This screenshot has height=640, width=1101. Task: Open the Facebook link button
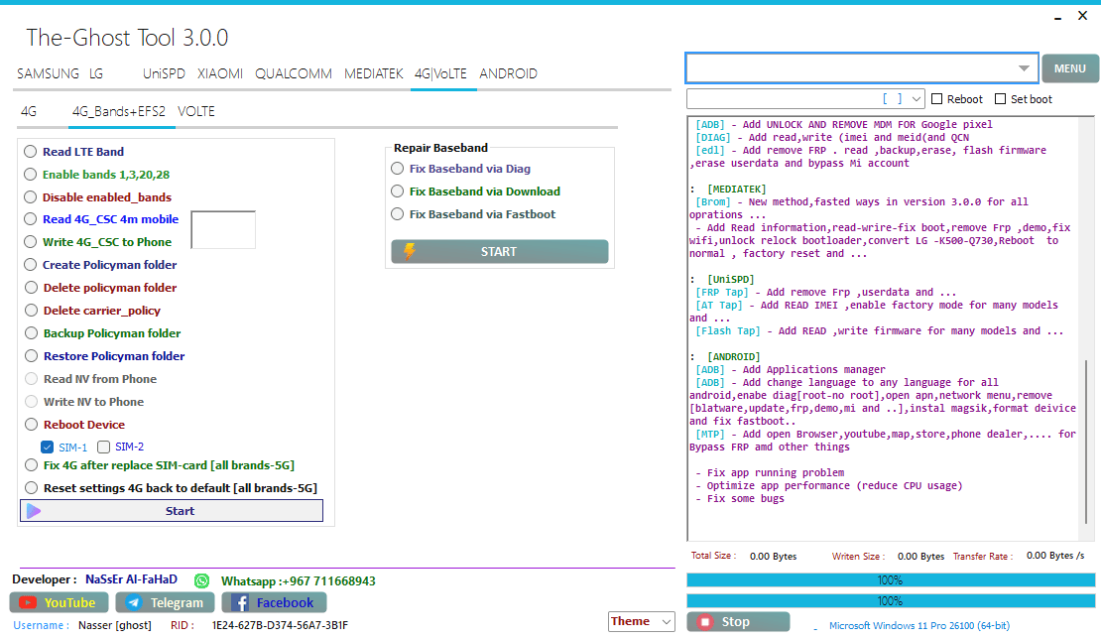[274, 602]
